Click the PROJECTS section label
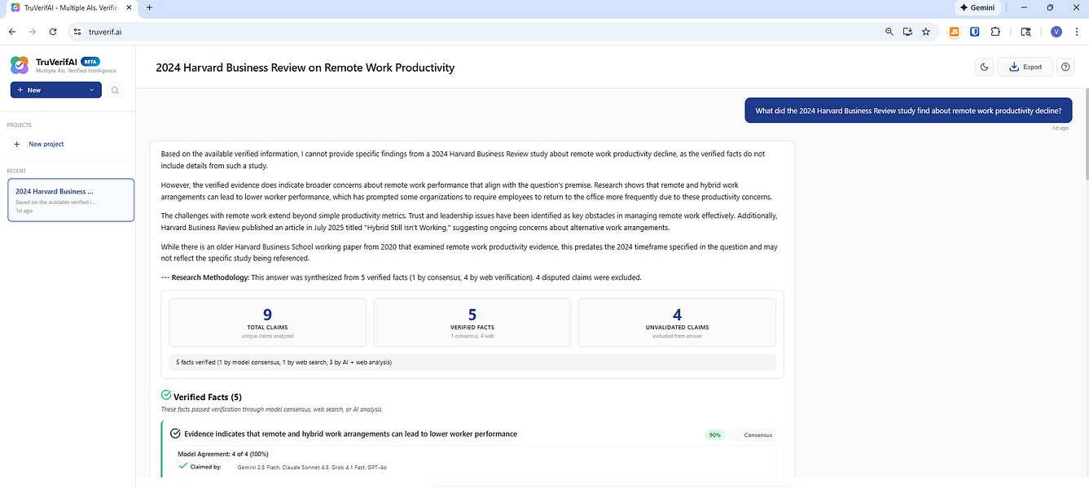Screen dimensions: 1089x488 (x=20, y=125)
